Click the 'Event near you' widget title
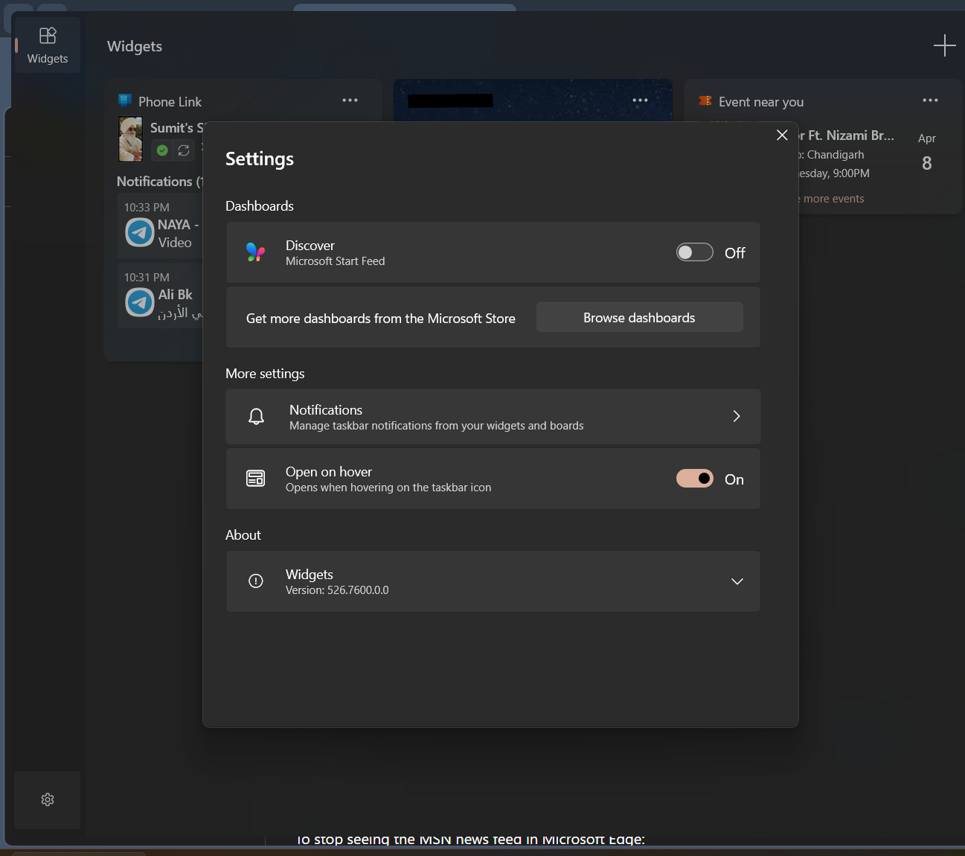Viewport: 965px width, 856px height. click(761, 102)
